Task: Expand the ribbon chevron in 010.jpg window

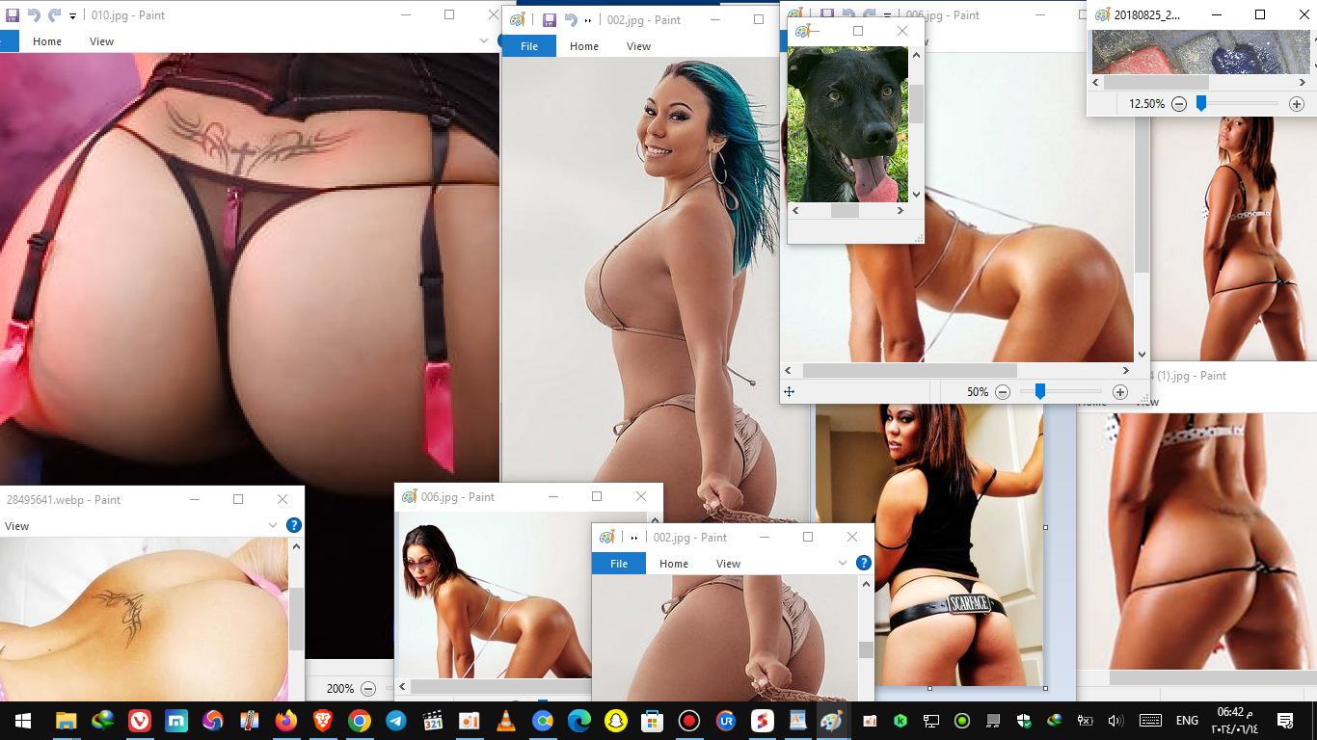Action: 484,40
